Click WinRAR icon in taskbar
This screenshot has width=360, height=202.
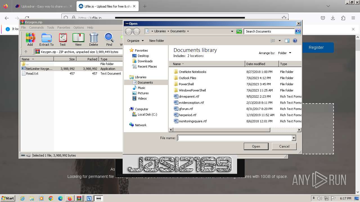coord(79,198)
